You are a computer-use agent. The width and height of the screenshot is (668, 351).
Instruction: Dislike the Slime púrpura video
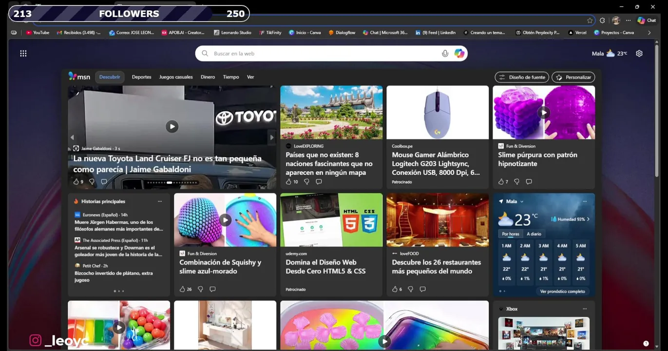click(516, 182)
